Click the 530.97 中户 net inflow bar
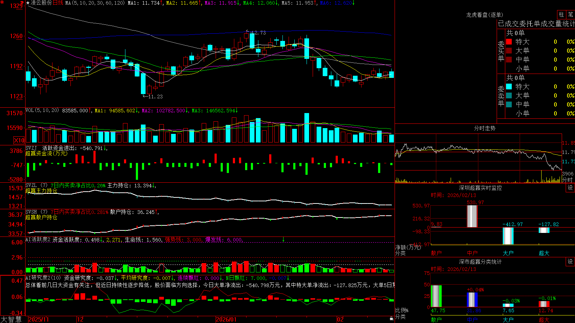 pyautogui.click(x=472, y=216)
